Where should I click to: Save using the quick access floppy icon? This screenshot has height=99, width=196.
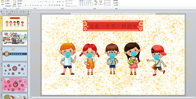[x=1, y=11]
